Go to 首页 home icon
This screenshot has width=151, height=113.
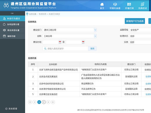click(102, 6)
